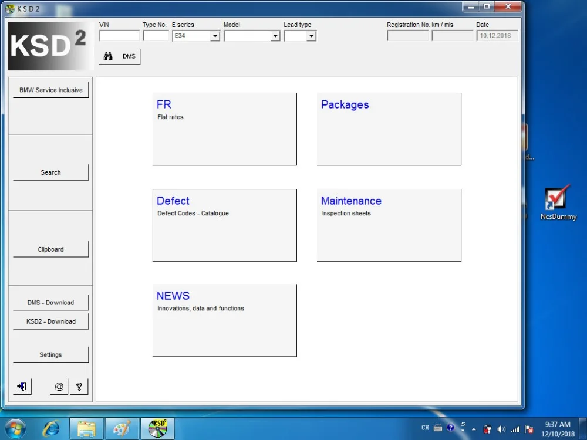Viewport: 587px width, 440px height.
Task: Click the VIN input field
Action: pos(119,36)
